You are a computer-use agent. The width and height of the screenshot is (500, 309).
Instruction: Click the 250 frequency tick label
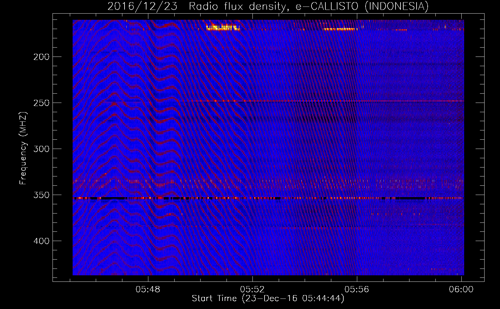coord(41,103)
